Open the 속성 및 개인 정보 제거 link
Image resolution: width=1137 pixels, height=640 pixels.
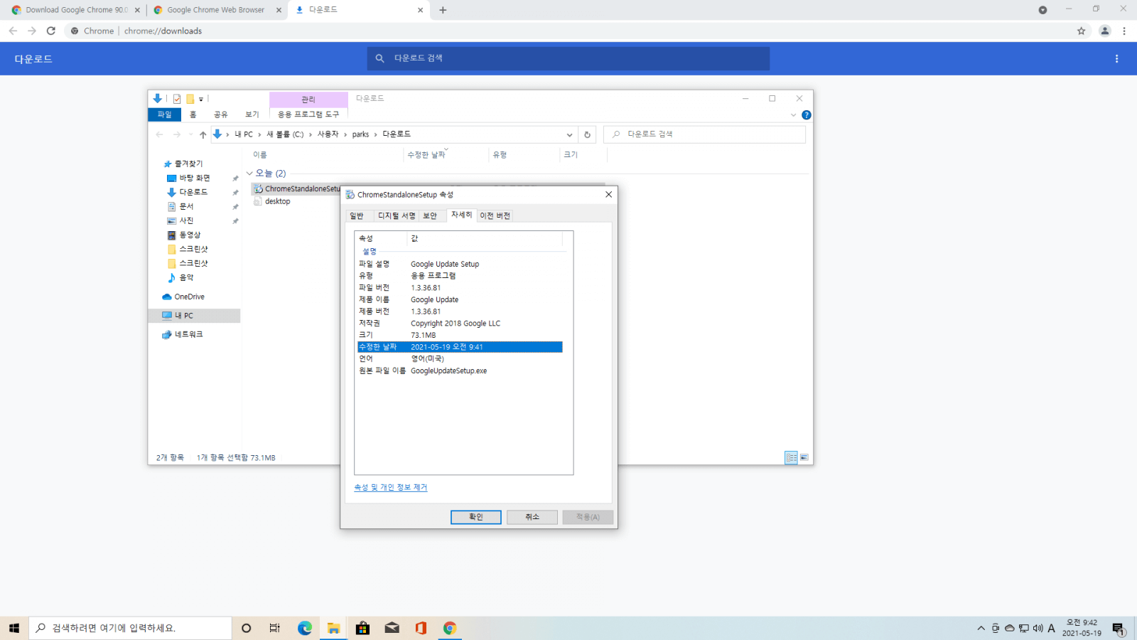point(391,487)
